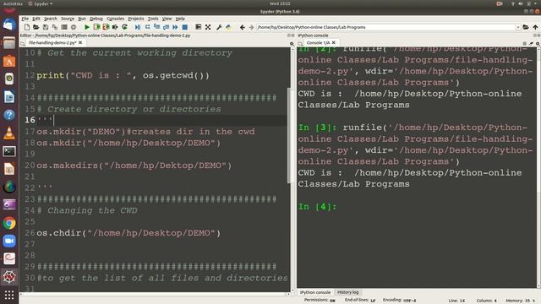Screen dimensions: 541x304
Task: Open the View menu
Action: (x=167, y=19)
